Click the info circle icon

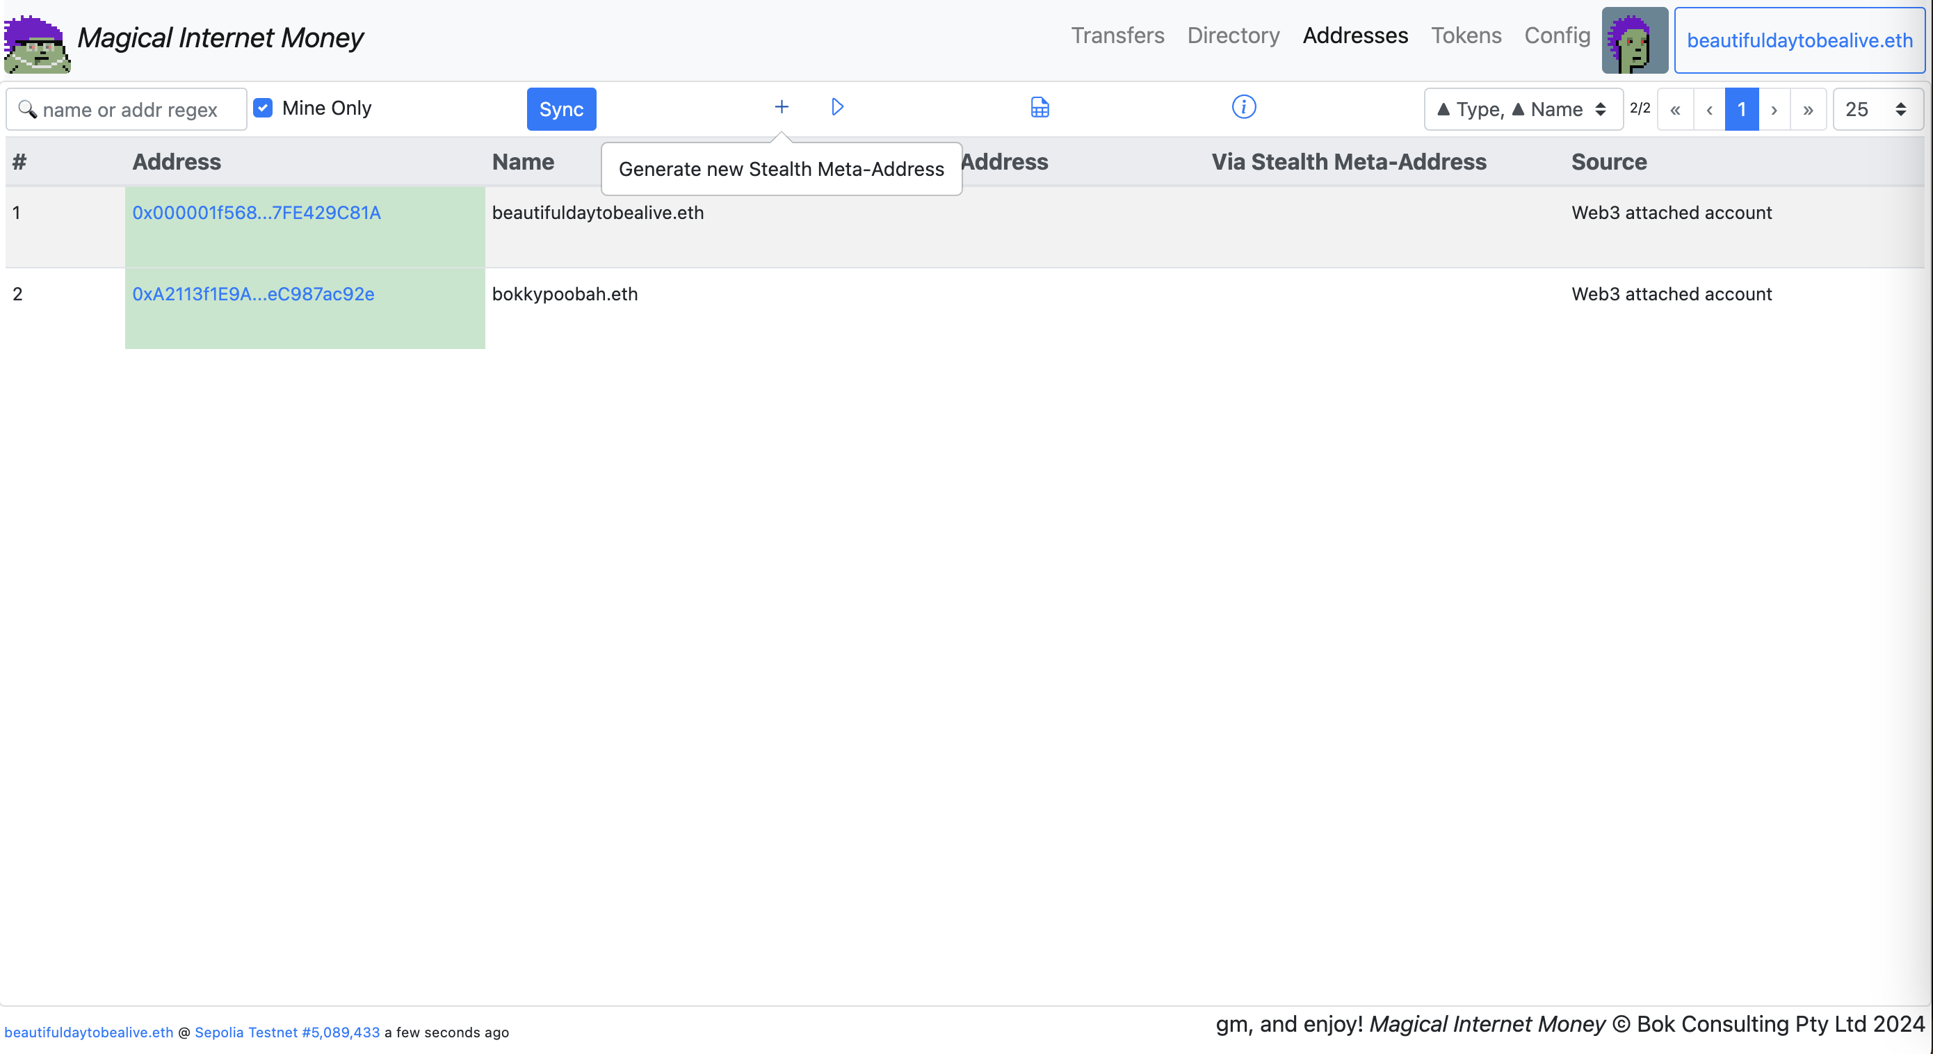1243,107
